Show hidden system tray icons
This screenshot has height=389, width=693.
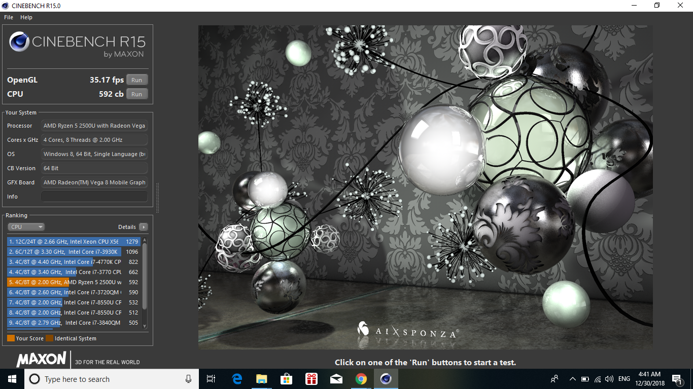[x=573, y=379]
